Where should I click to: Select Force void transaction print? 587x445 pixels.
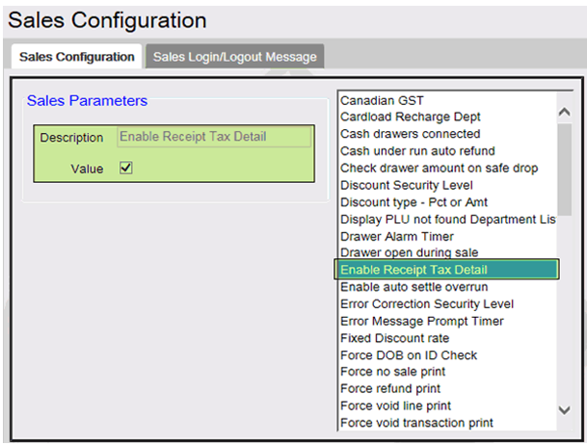coord(416,423)
